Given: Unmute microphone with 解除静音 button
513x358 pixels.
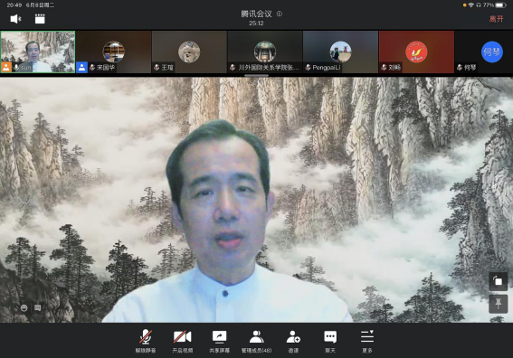Looking at the screenshot, I should pos(146,341).
